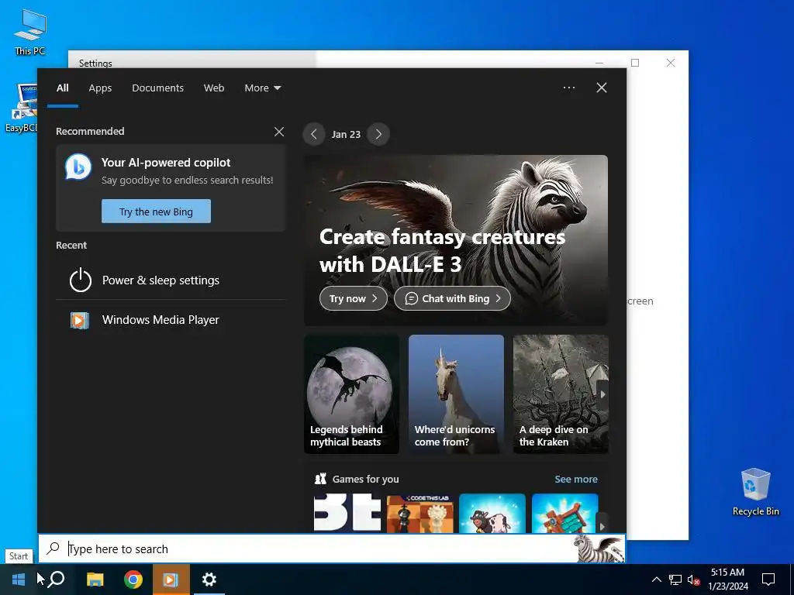The width and height of the screenshot is (794, 595).
Task: Switch to the Apps search tab
Action: coord(100,88)
